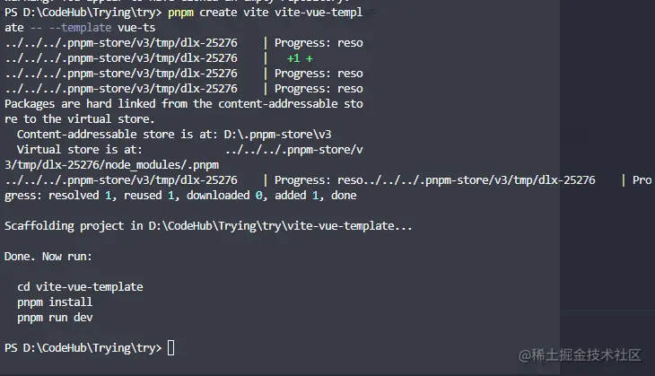
Task: Click the 'create' word in the command
Action: pos(218,13)
